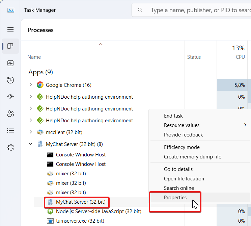This screenshot has width=251, height=226.
Task: Expand the second HelpNDoc process entry
Action: pyautogui.click(x=31, y=108)
